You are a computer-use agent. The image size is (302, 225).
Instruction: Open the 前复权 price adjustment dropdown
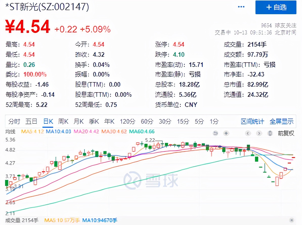(x=286, y=133)
